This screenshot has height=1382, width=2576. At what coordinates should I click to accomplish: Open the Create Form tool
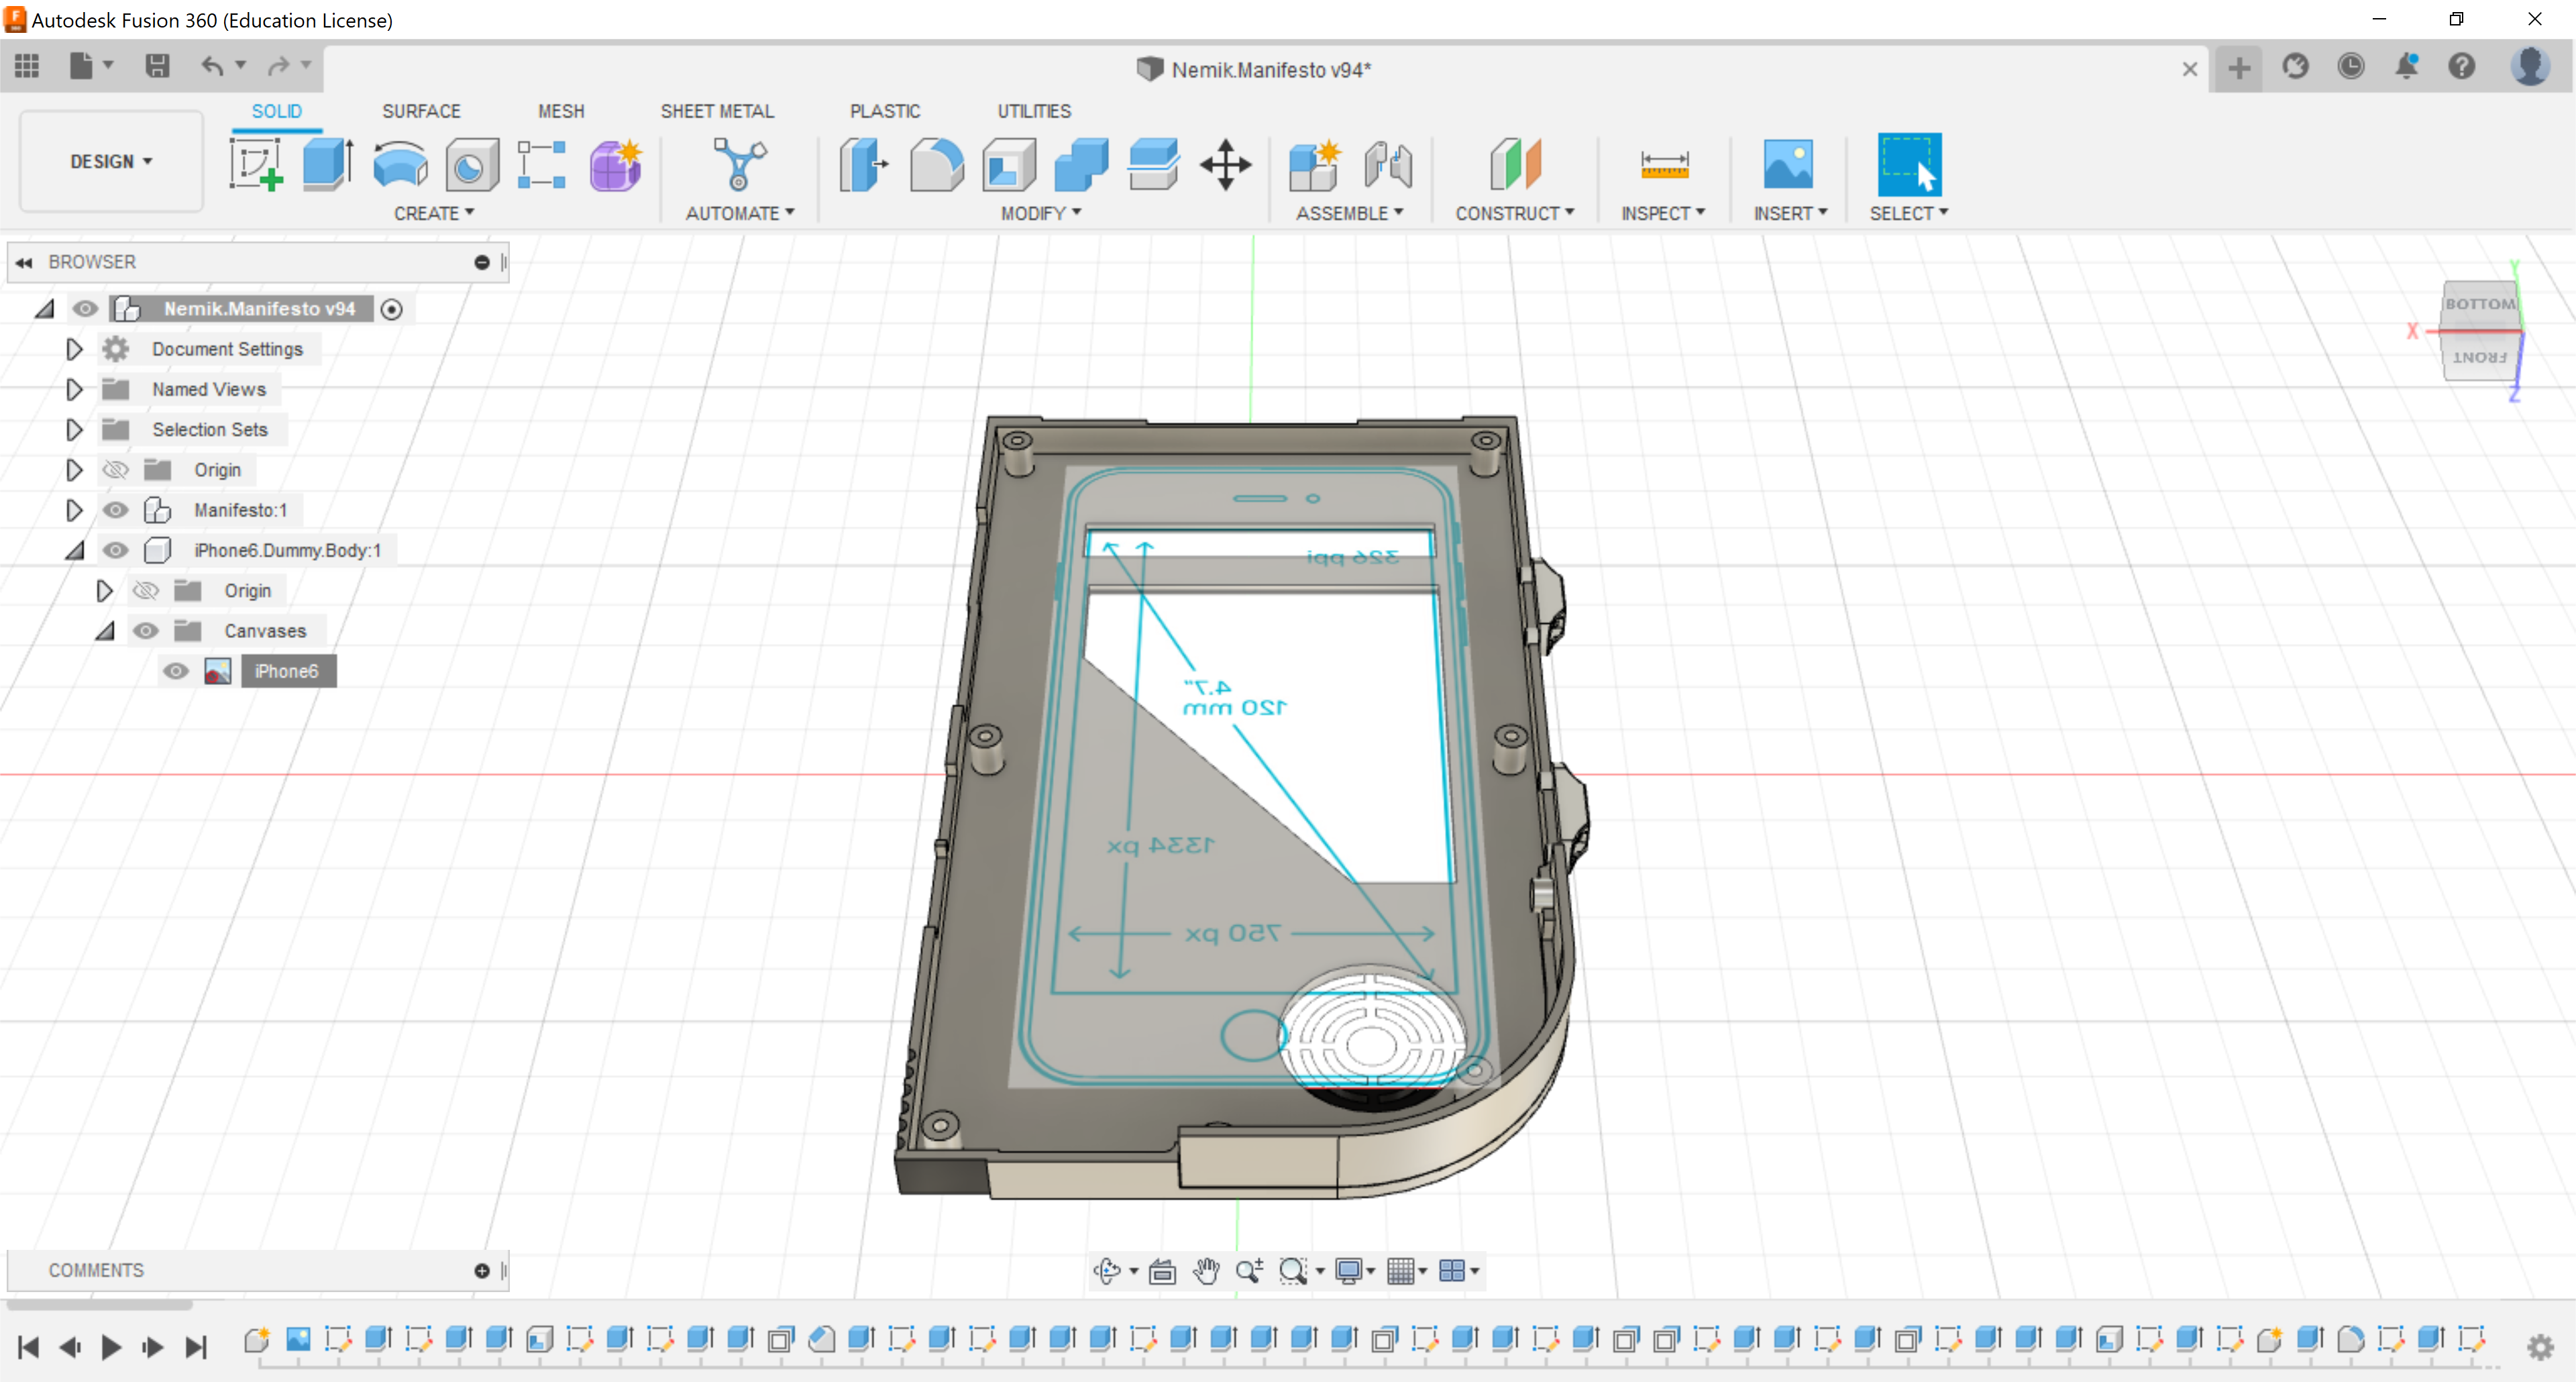point(615,165)
